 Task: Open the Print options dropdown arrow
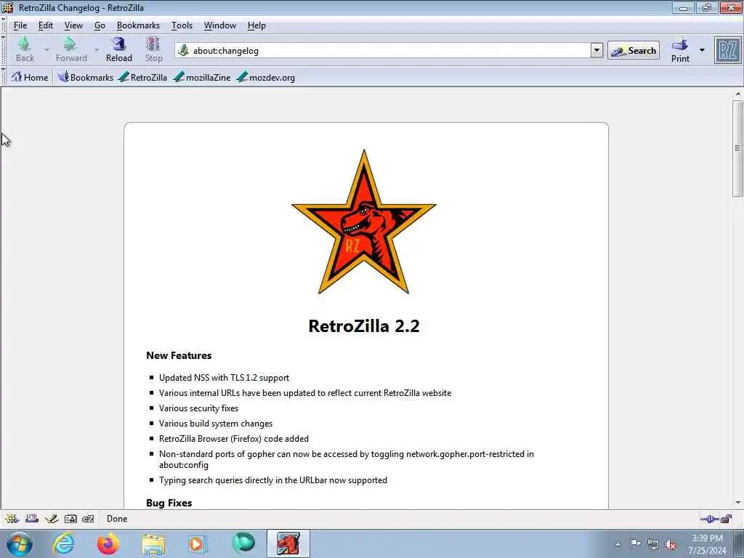pos(702,50)
